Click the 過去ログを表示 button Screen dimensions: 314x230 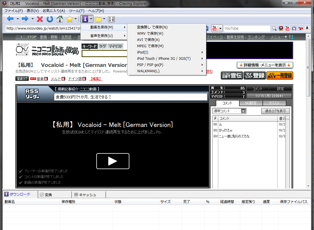coord(275,111)
